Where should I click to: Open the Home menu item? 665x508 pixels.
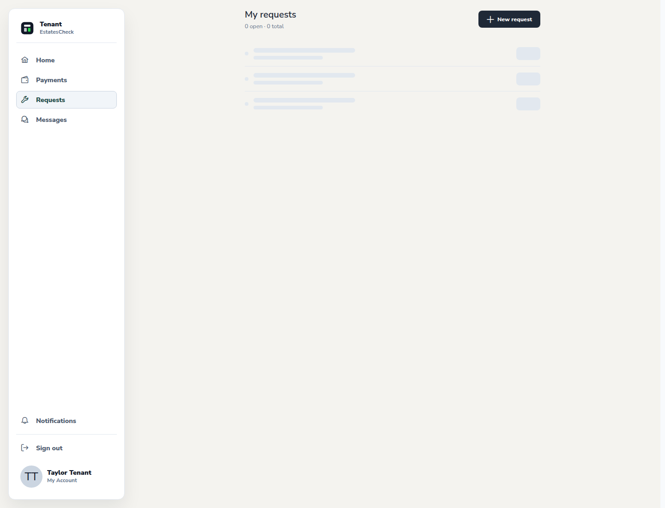pyautogui.click(x=66, y=60)
